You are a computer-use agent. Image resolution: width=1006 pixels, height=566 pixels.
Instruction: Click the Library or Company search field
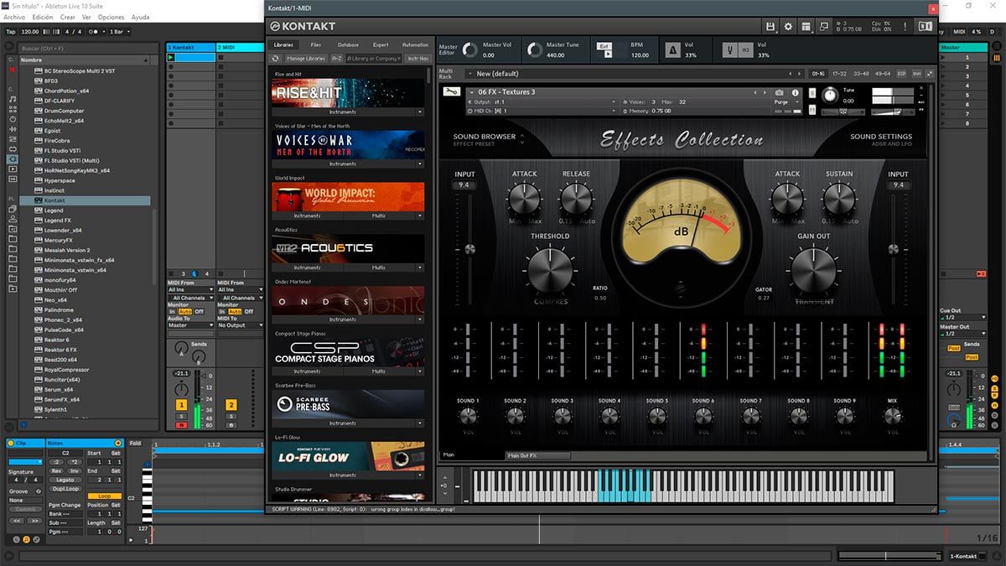376,59
